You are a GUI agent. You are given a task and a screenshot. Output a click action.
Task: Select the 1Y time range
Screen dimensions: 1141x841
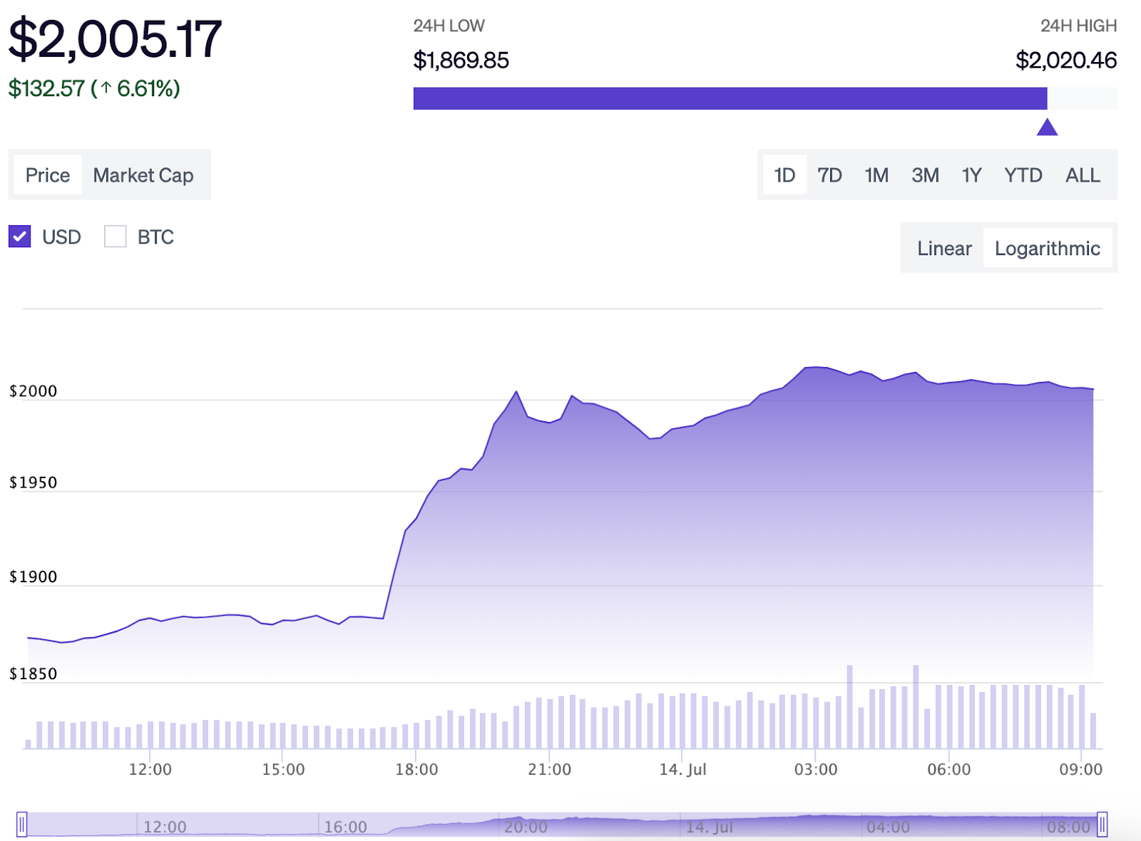coord(971,175)
